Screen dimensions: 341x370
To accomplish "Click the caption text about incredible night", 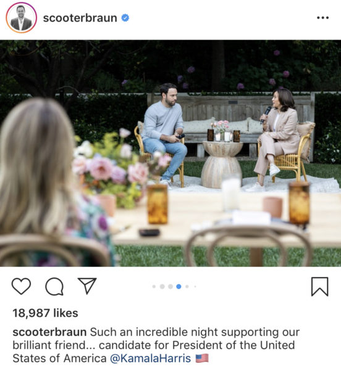I will (156, 345).
